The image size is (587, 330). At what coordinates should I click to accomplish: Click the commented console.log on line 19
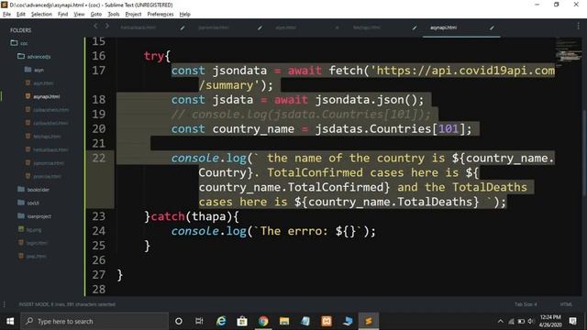(301, 114)
